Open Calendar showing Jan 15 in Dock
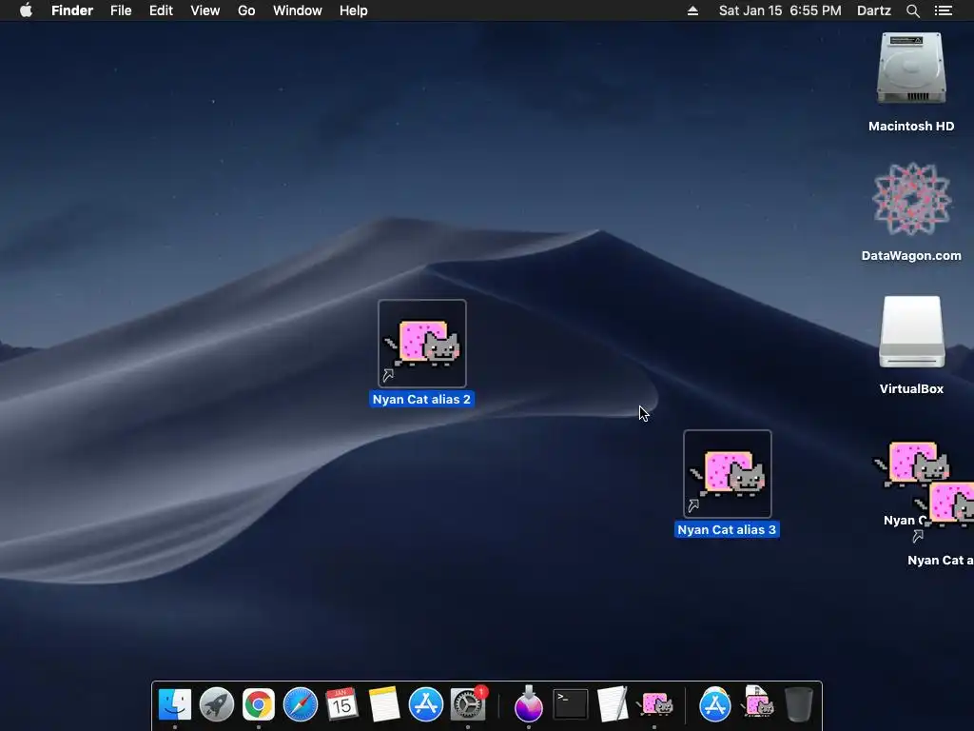This screenshot has height=731, width=974. (342, 704)
